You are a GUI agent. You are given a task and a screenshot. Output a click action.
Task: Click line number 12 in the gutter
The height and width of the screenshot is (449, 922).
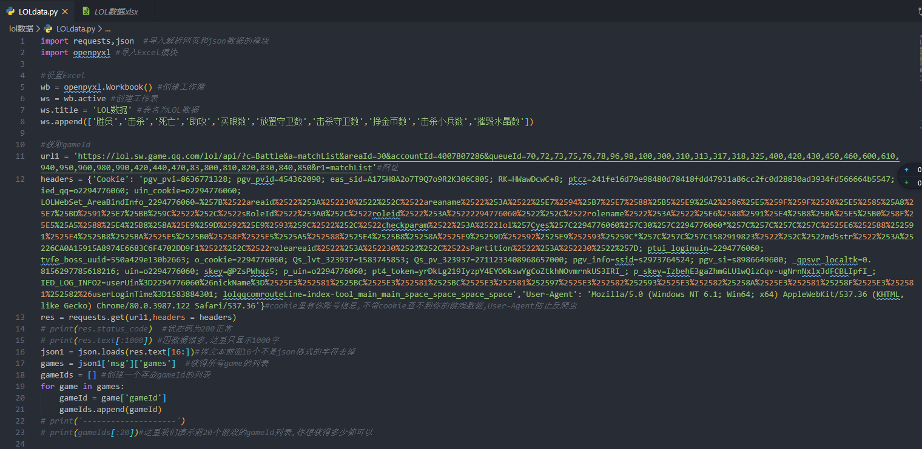(20, 179)
